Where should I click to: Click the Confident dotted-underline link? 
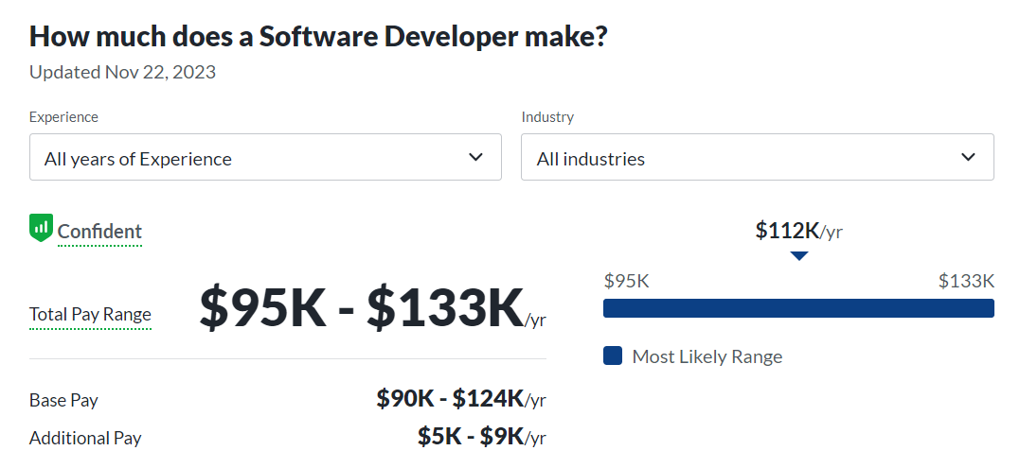tap(99, 232)
